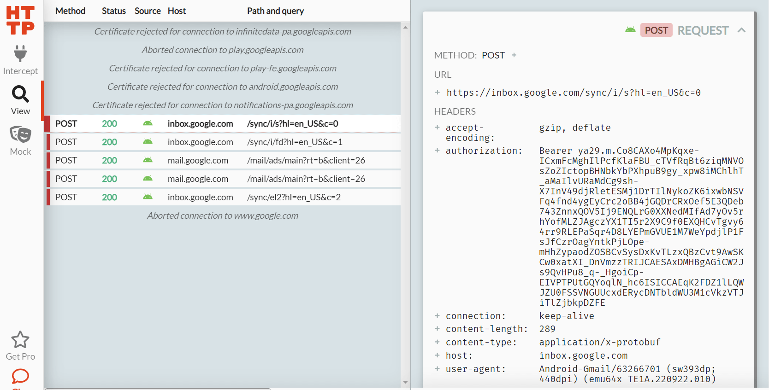Collapse the Request card with chevron
This screenshot has height=390, width=769.
coord(741,30)
